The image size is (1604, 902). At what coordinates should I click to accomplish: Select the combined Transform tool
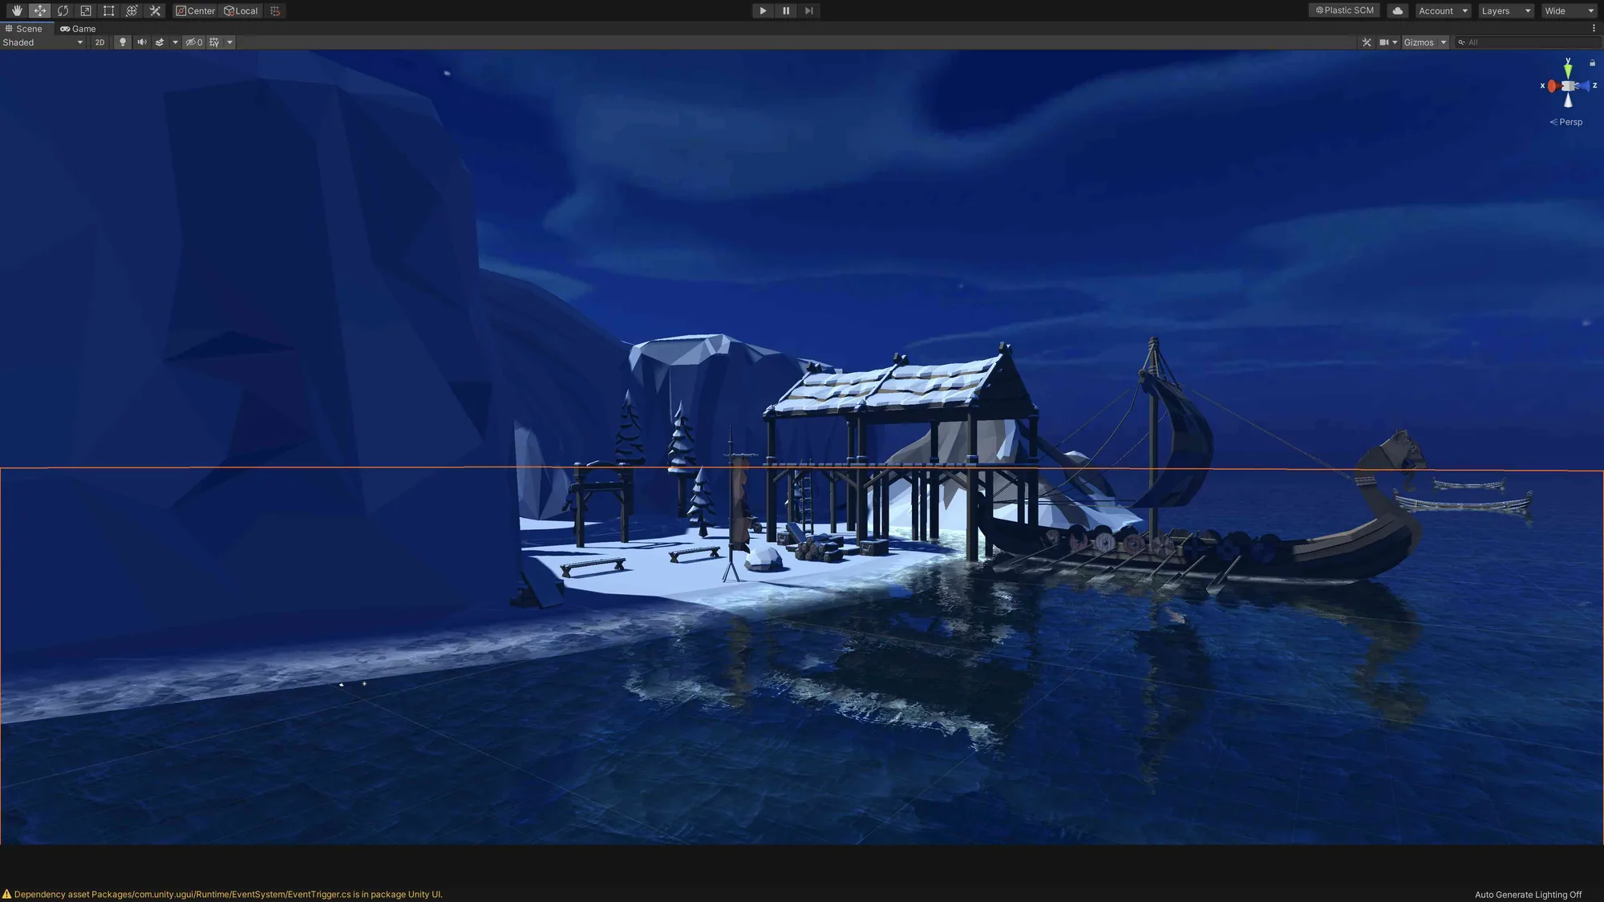(x=132, y=10)
